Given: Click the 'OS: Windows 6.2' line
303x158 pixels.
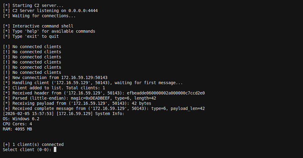Looking at the screenshot, I should pyautogui.click(x=21, y=119).
